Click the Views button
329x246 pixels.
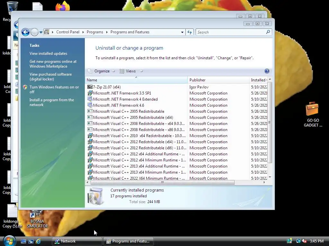point(128,71)
